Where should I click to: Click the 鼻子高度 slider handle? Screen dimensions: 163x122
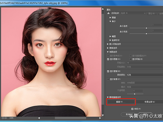pos(146,28)
